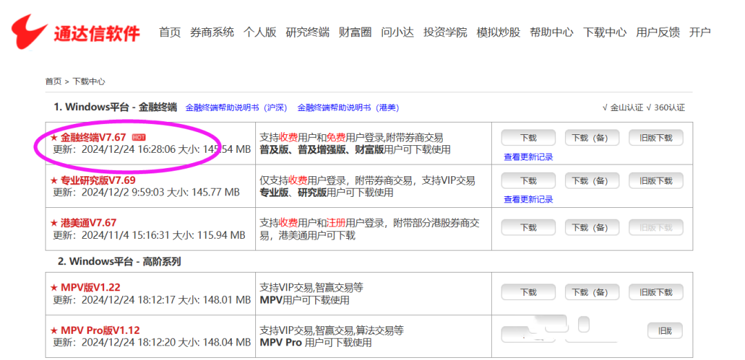745x360 pixels.
Task: Open 金融终端帮助说明书（港美） link
Action: (348, 108)
